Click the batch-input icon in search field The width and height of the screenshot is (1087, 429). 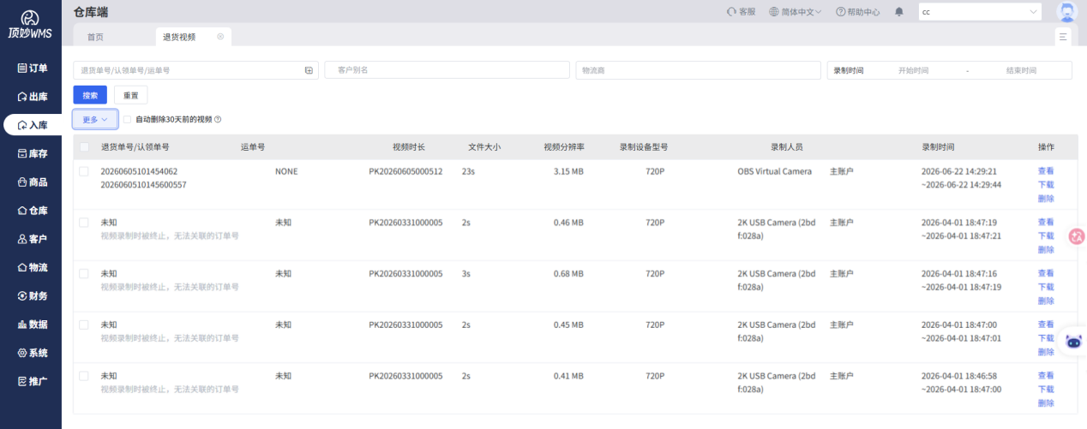coord(309,70)
